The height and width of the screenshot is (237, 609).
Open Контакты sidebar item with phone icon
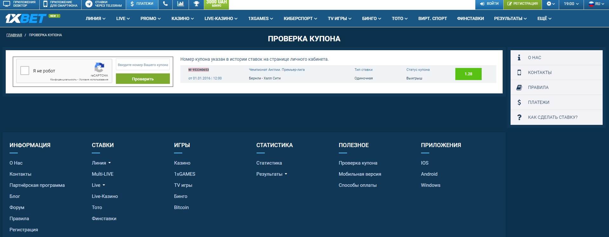(x=556, y=72)
